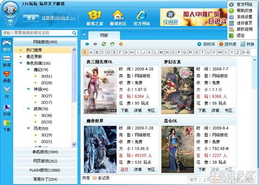This screenshot has height=185, width=259.
Task: Open 游戏之家 131 icon
Action: 95,18
